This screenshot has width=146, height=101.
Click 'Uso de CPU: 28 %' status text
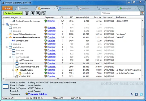(x=34, y=98)
